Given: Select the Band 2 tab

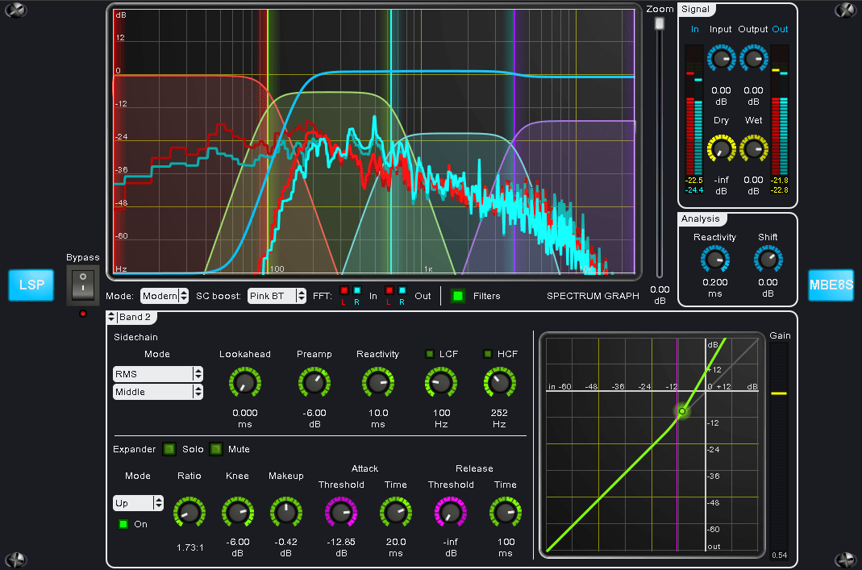Looking at the screenshot, I should 134,317.
